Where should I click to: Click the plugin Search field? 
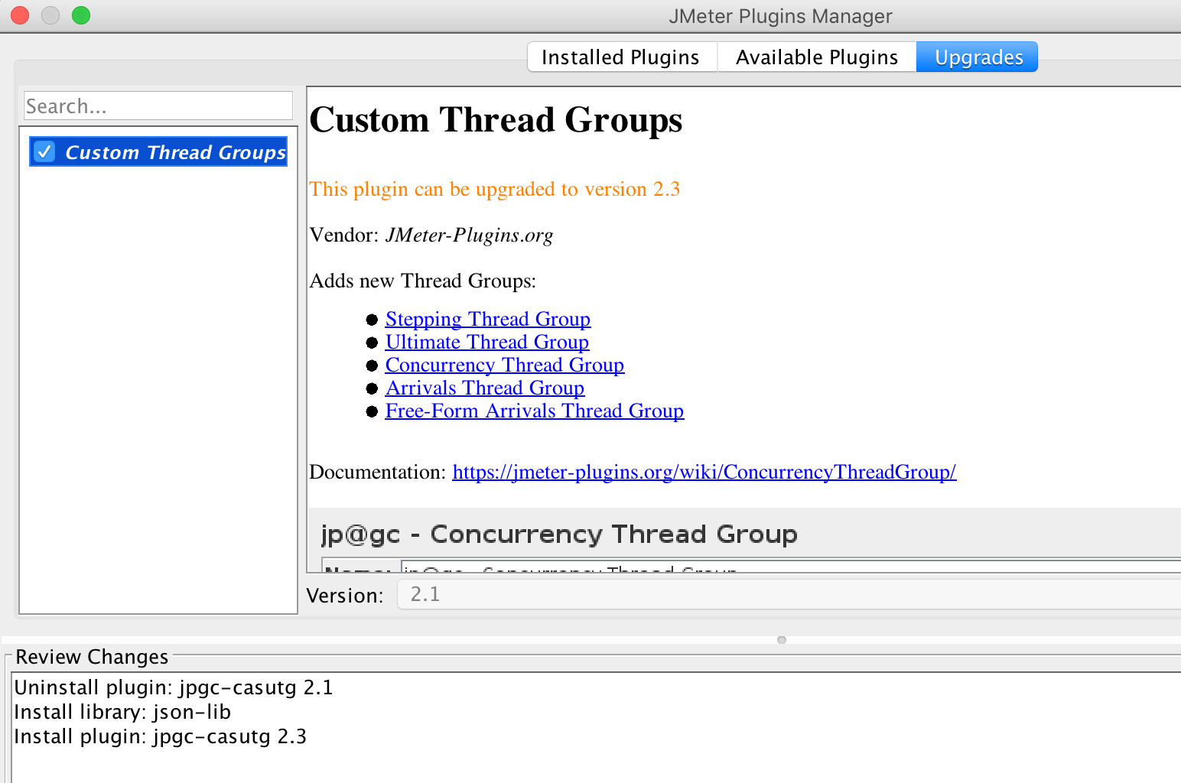[x=158, y=106]
